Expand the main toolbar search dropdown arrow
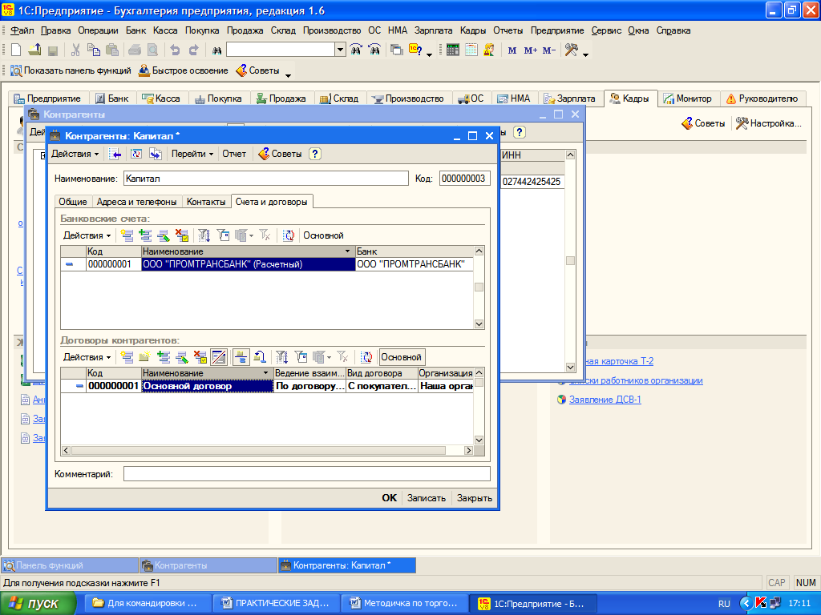Screen dimensions: 821x615 [340, 50]
